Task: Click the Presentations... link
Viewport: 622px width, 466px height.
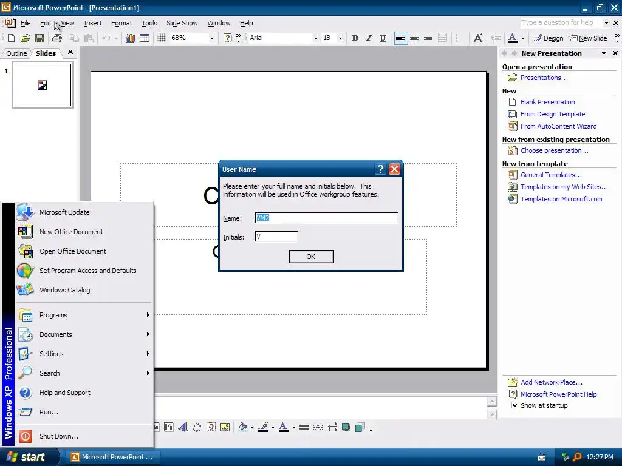Action: click(544, 78)
